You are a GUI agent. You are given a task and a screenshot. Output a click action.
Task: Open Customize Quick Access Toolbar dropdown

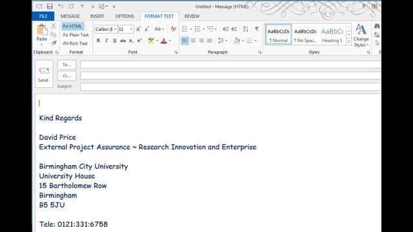pos(114,6)
